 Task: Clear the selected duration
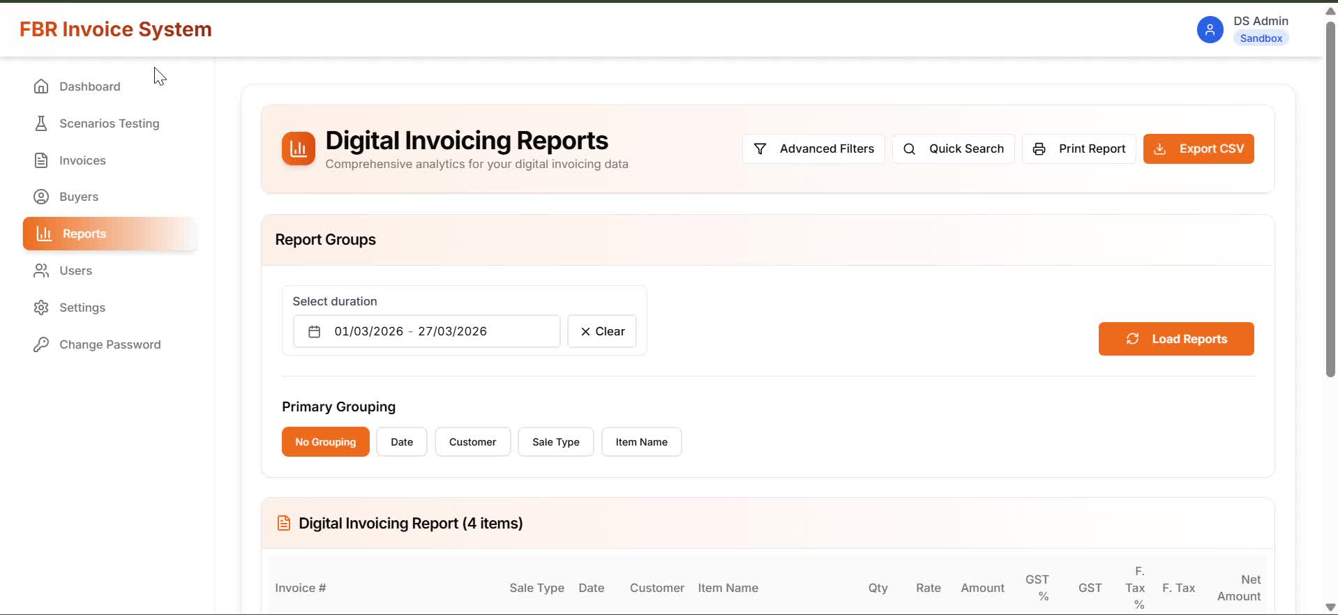tap(602, 331)
